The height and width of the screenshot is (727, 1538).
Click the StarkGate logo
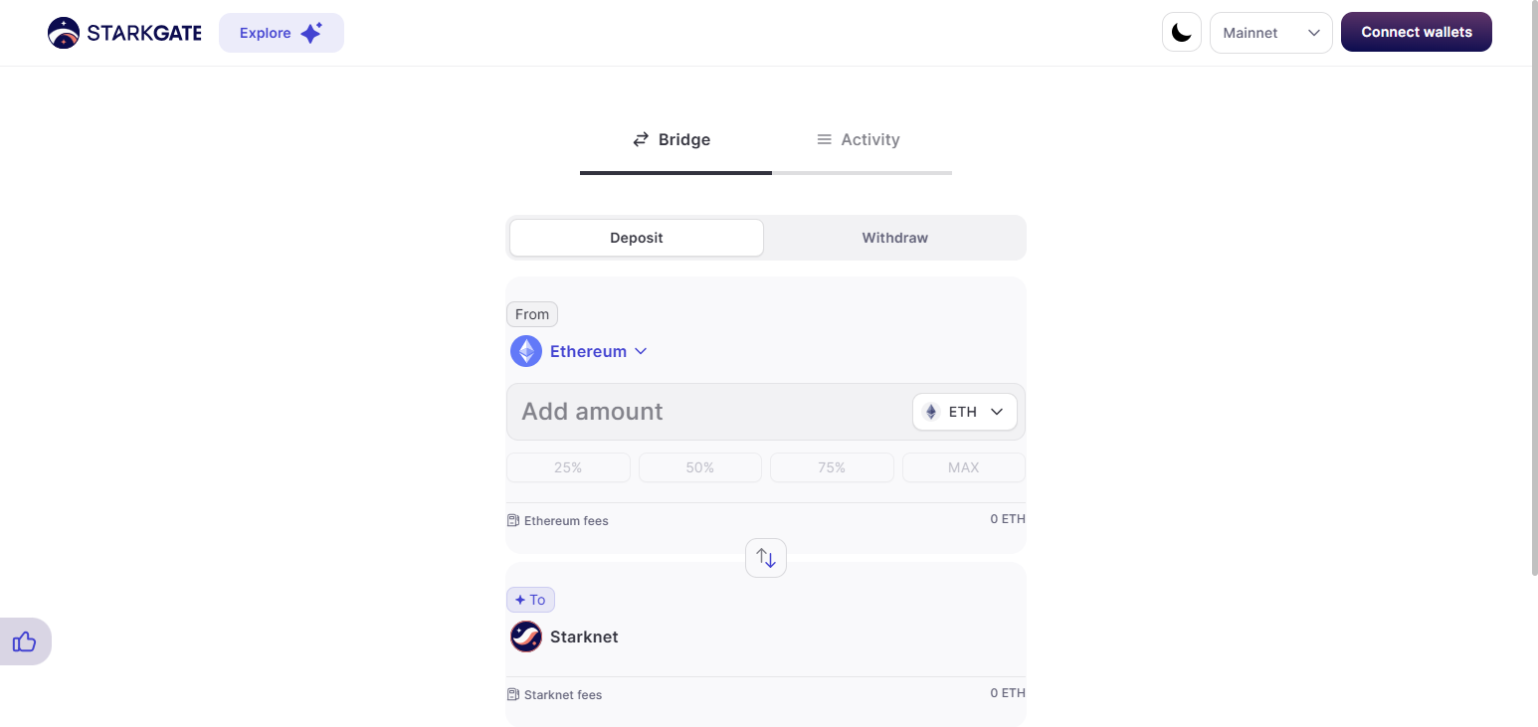tap(123, 32)
